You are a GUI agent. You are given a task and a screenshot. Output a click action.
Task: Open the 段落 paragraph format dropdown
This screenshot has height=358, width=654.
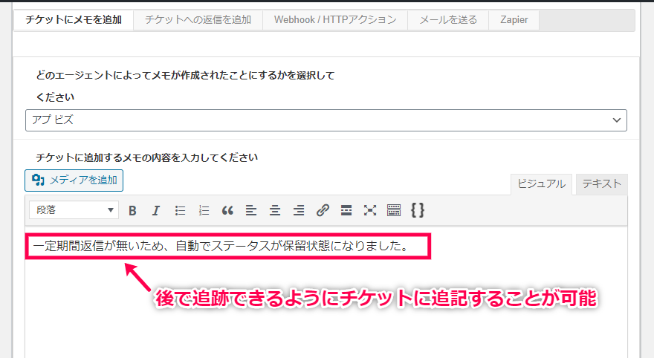pos(74,210)
